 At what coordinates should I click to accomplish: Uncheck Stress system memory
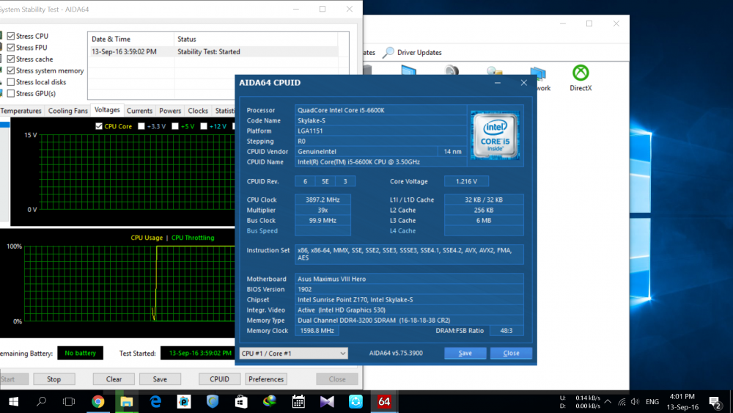11,70
